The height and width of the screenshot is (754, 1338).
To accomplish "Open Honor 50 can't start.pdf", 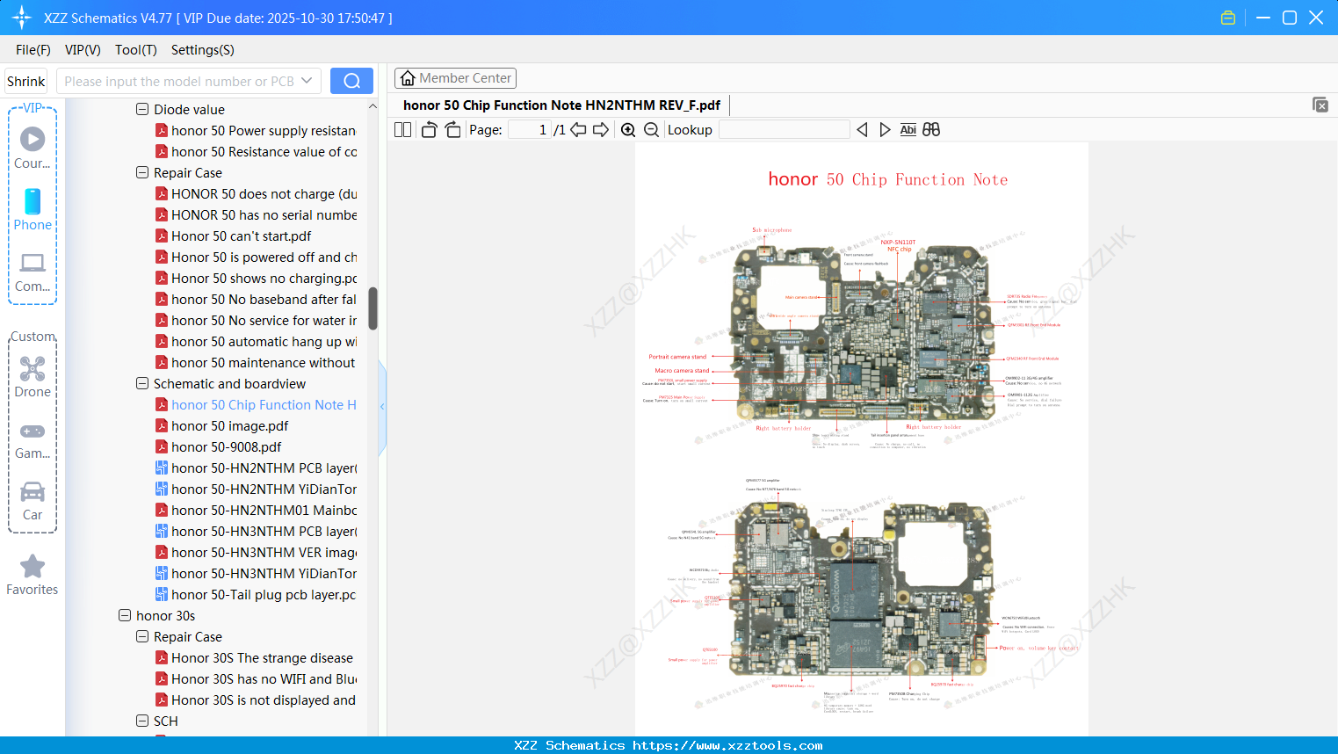I will point(233,236).
